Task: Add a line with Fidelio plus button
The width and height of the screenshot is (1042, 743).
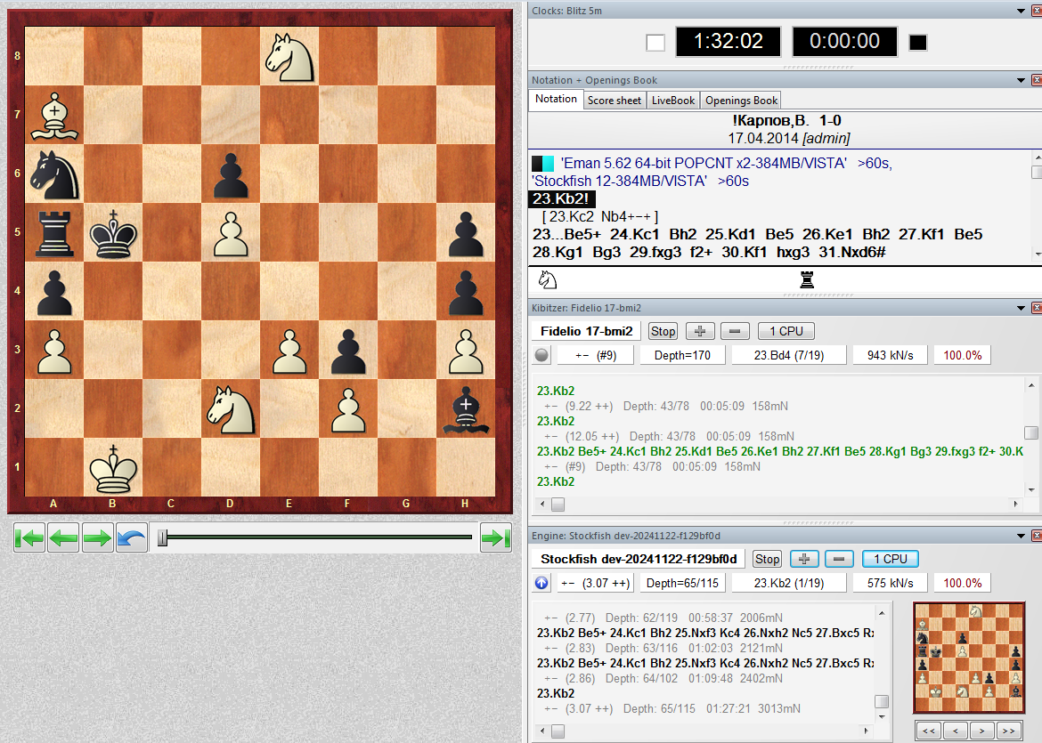Action: point(699,331)
